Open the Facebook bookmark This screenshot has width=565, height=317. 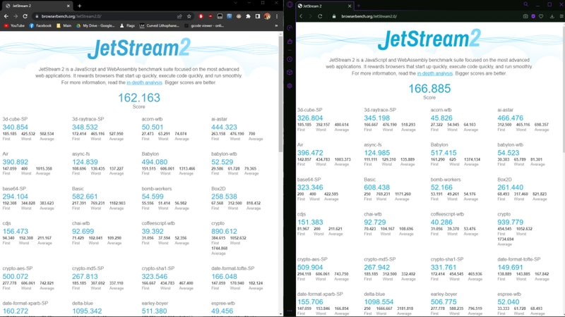pyautogui.click(x=40, y=26)
